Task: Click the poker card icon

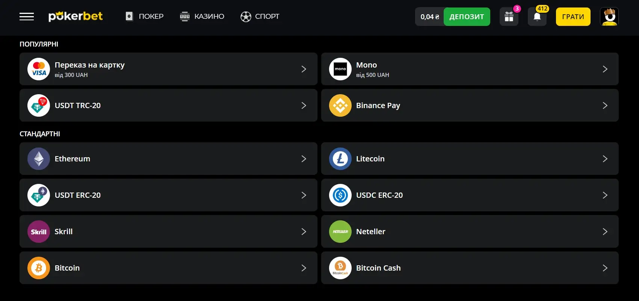Action: click(x=129, y=17)
